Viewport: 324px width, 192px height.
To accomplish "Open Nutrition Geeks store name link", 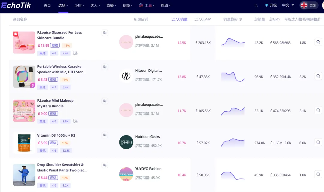I will point(147,137).
